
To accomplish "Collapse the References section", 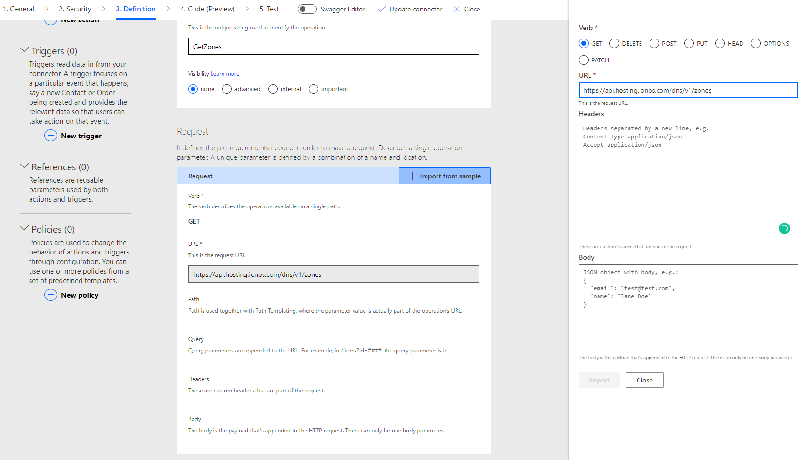I will pyautogui.click(x=25, y=166).
